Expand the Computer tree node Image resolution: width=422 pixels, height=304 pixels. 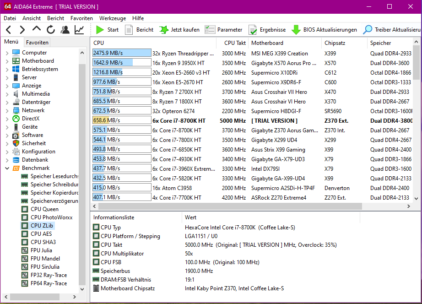click(7, 53)
